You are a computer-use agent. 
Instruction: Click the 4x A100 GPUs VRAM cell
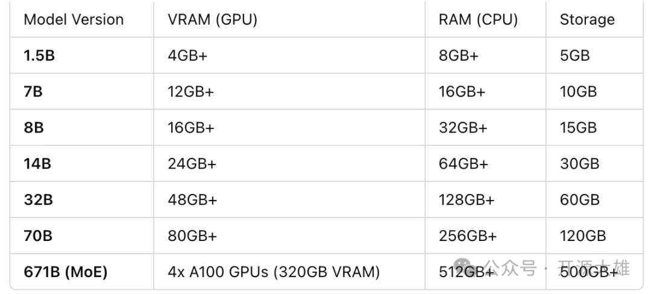[274, 272]
